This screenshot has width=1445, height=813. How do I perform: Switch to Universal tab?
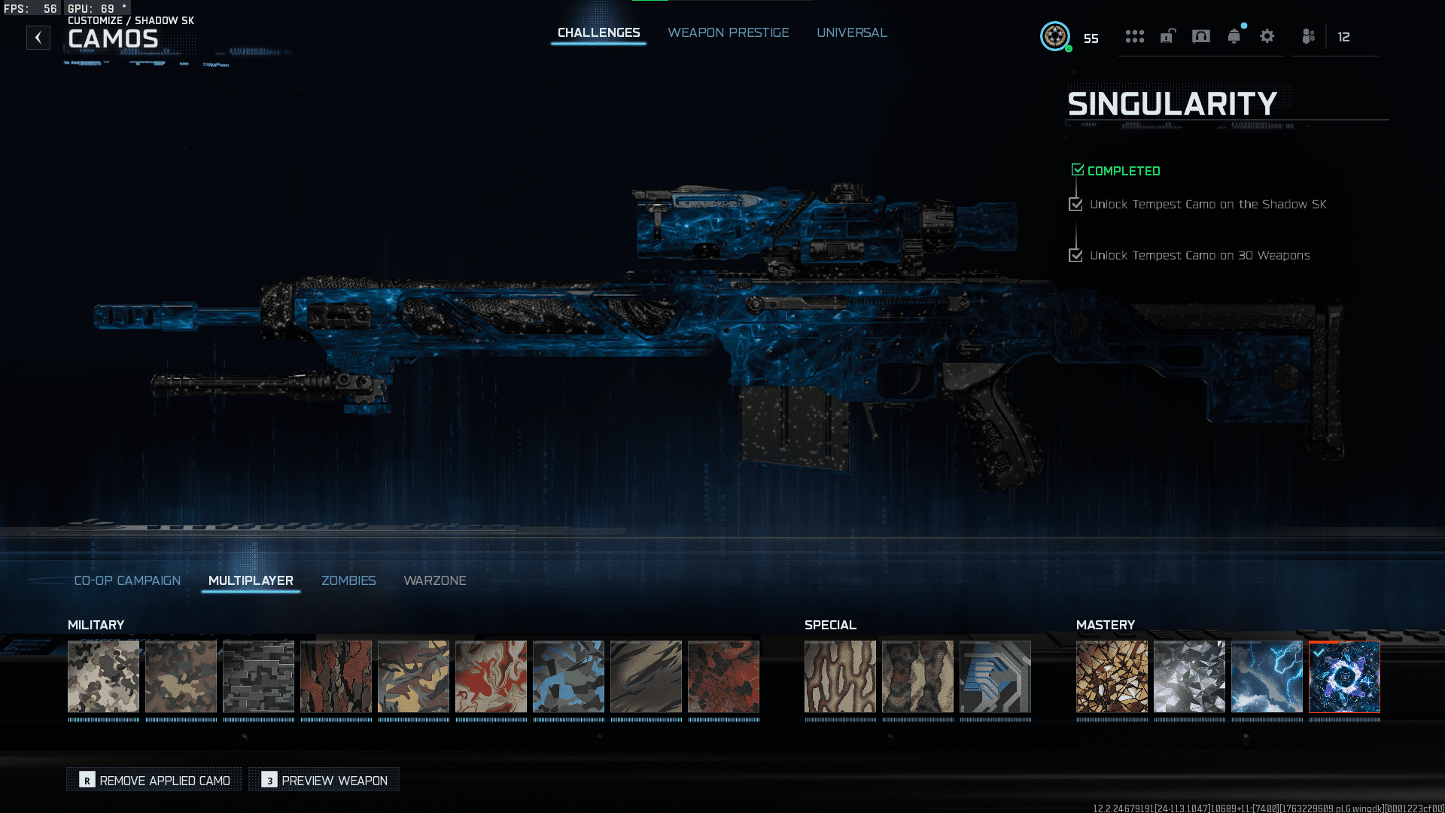click(x=851, y=32)
